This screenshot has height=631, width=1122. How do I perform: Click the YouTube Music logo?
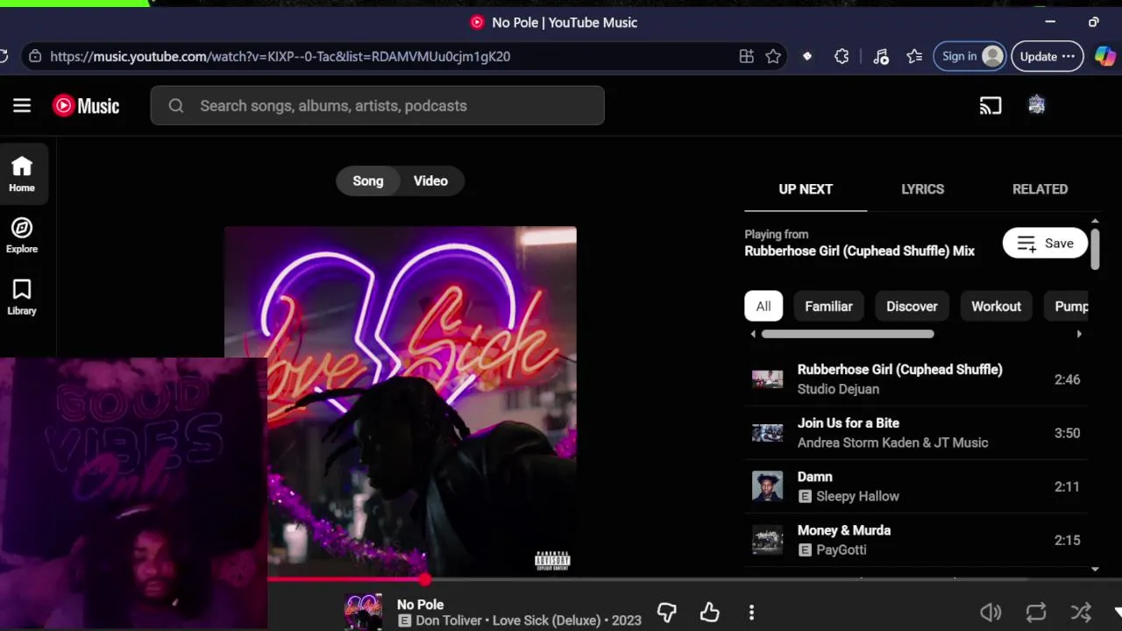[86, 106]
